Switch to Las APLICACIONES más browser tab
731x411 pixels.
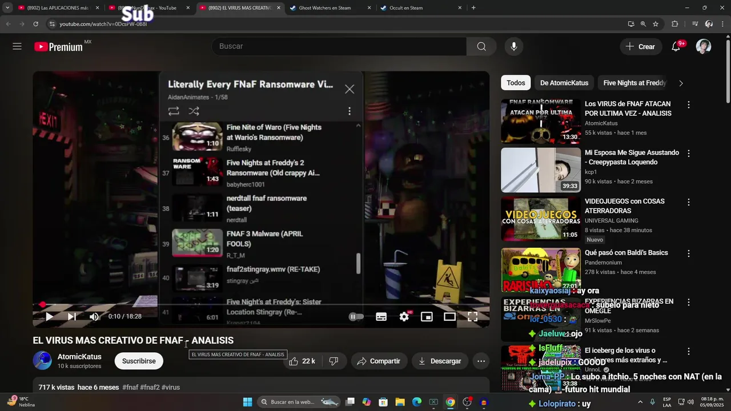tap(58, 8)
